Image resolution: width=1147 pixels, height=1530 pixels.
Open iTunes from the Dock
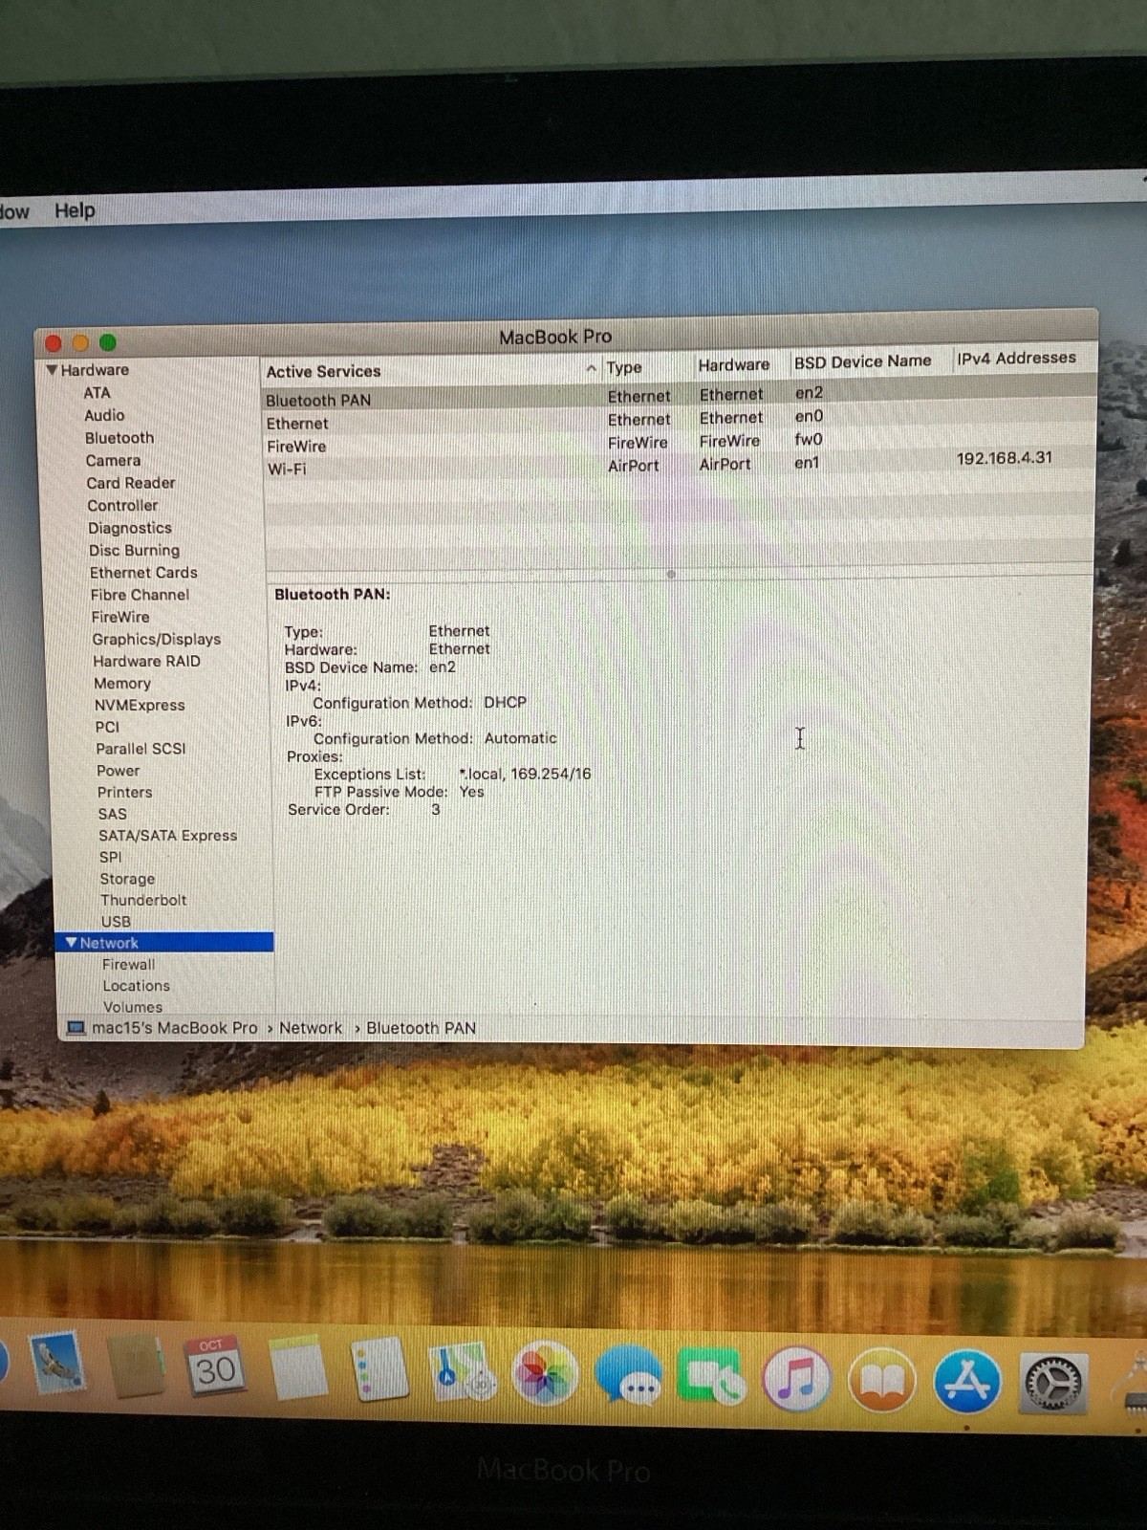[x=796, y=1378]
